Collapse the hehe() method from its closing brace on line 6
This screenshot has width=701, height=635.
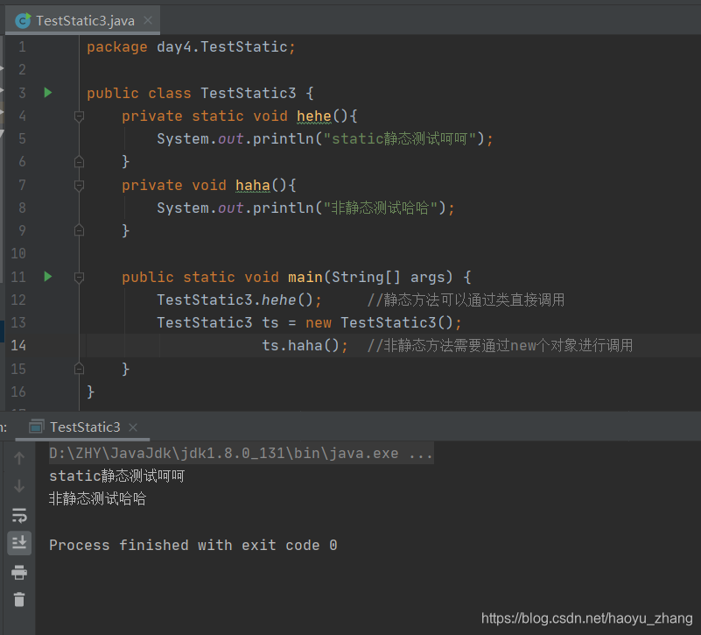pos(79,161)
